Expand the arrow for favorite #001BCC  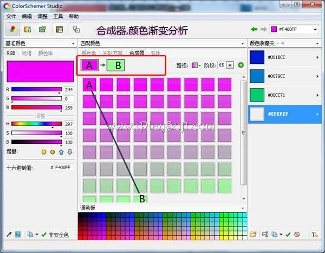click(x=317, y=57)
